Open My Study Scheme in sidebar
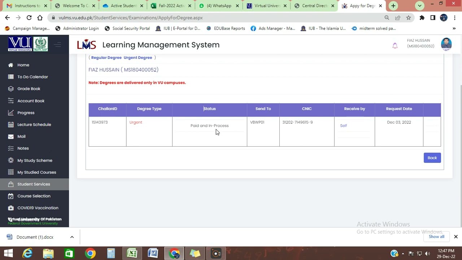This screenshot has width=462, height=260. click(x=35, y=160)
